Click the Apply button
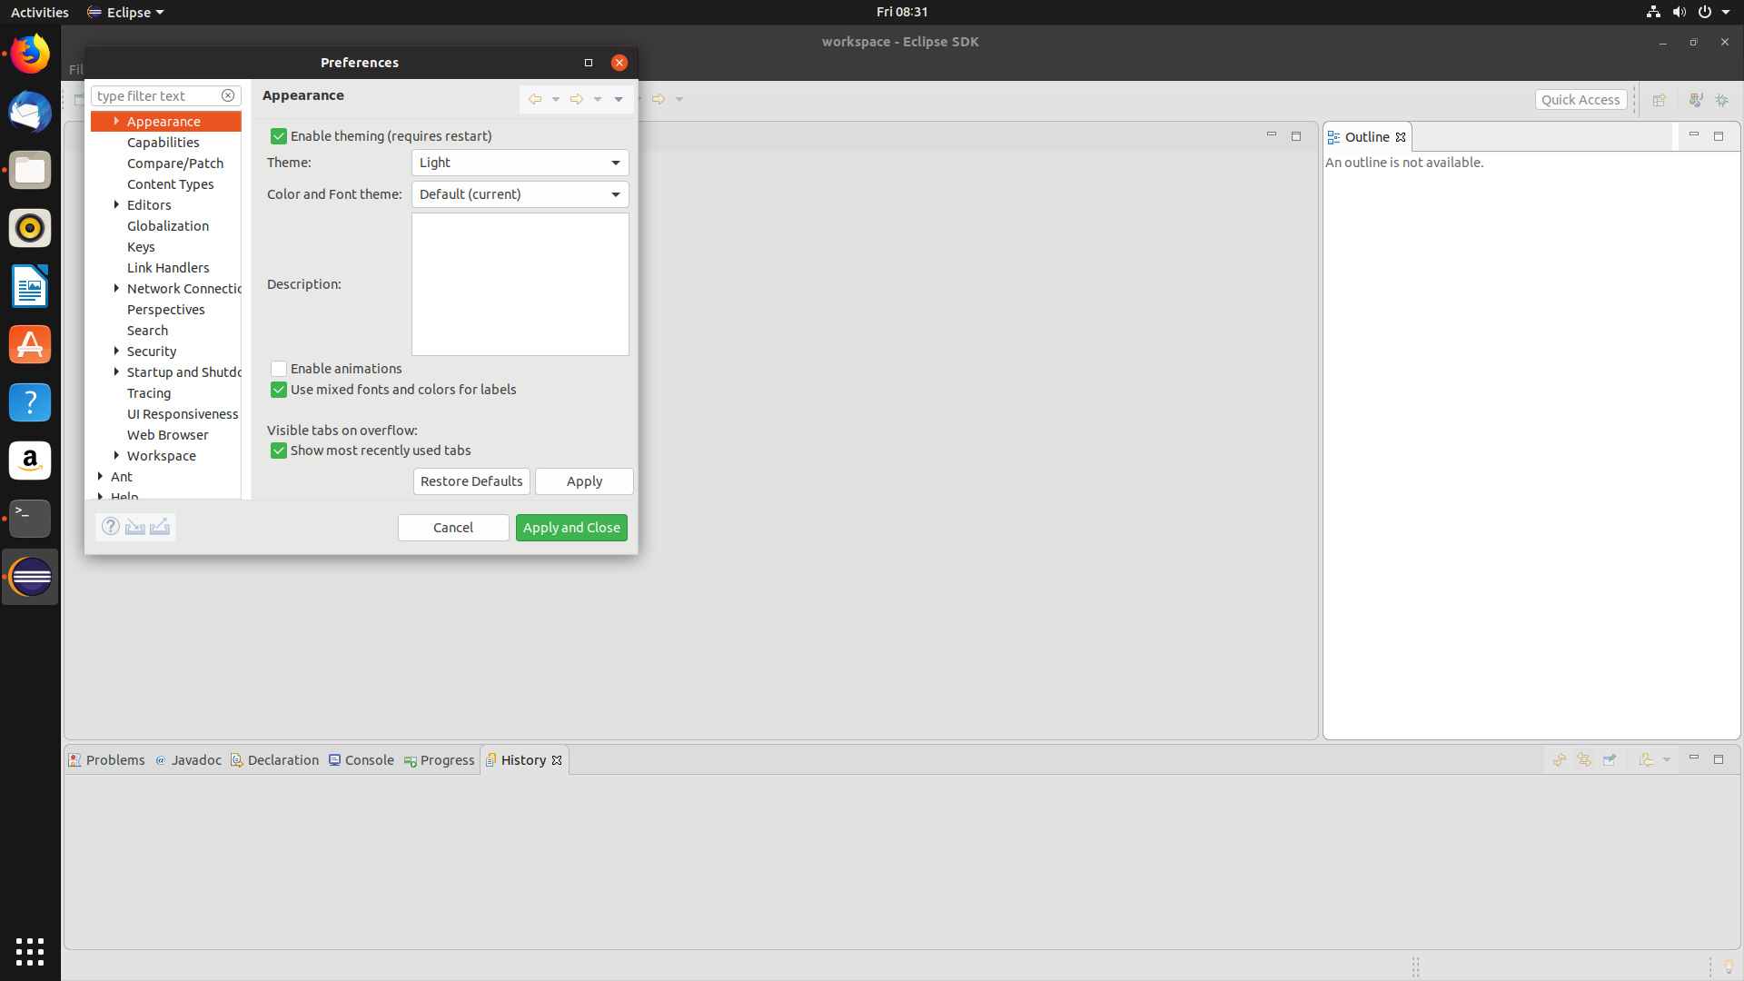1744x981 pixels. (584, 481)
